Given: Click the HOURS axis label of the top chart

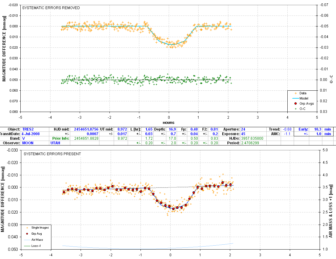Looking at the screenshot, I should pos(168,123).
